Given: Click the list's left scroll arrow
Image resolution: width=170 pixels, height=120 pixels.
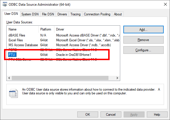Looking at the screenshot, I should [x=9, y=78].
